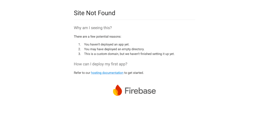Click the list number 3 marker
The width and height of the screenshot is (269, 129).
coord(79,54)
